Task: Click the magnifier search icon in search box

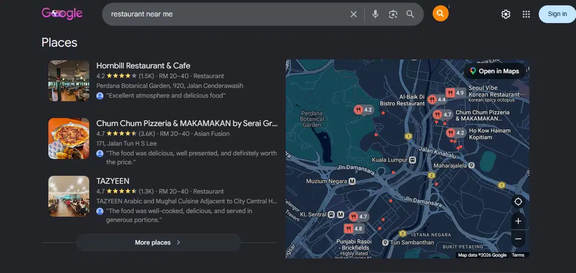Action: tap(410, 14)
